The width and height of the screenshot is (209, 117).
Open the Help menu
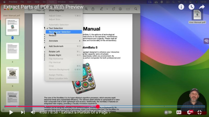pos(71,2)
